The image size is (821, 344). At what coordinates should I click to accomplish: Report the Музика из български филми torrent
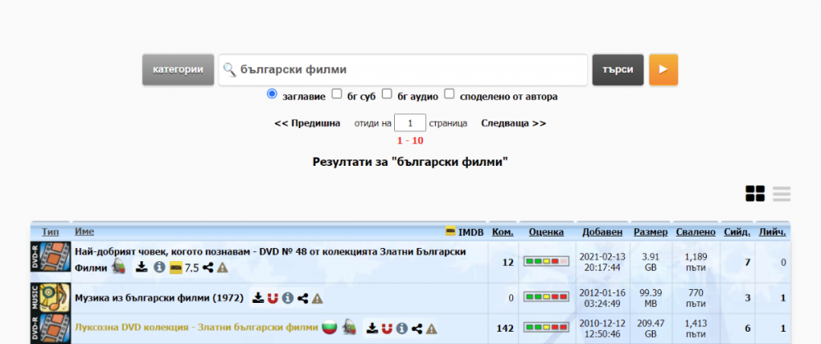tap(318, 298)
